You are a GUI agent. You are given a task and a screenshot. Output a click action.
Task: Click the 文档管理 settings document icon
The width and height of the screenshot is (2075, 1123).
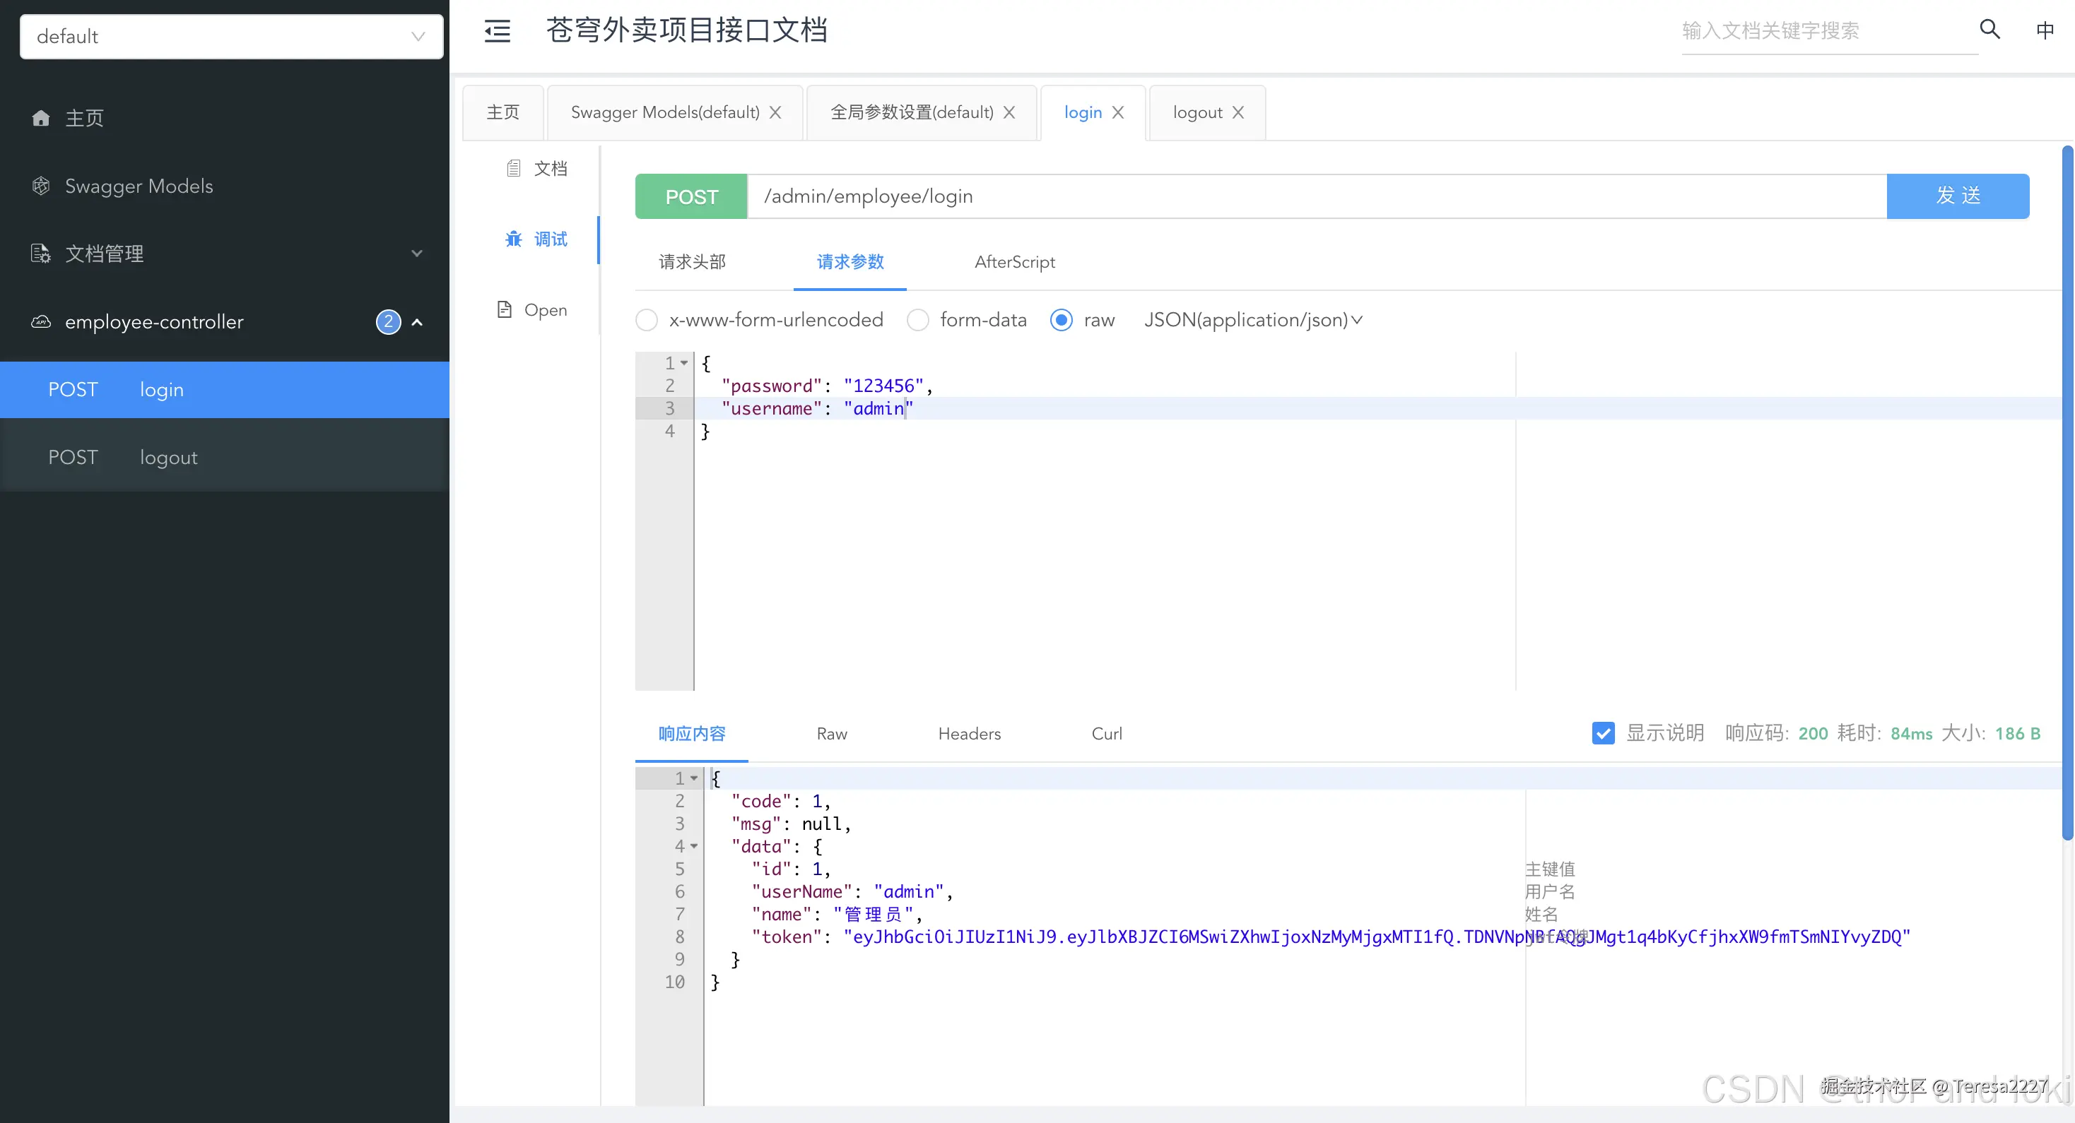(x=40, y=254)
